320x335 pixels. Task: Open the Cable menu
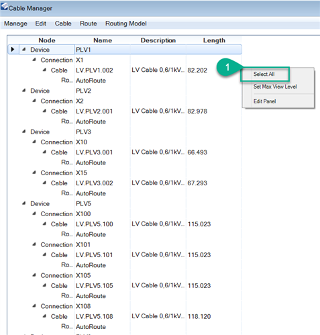point(63,23)
